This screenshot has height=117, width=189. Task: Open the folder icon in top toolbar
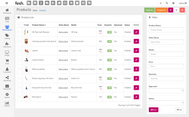29,3
